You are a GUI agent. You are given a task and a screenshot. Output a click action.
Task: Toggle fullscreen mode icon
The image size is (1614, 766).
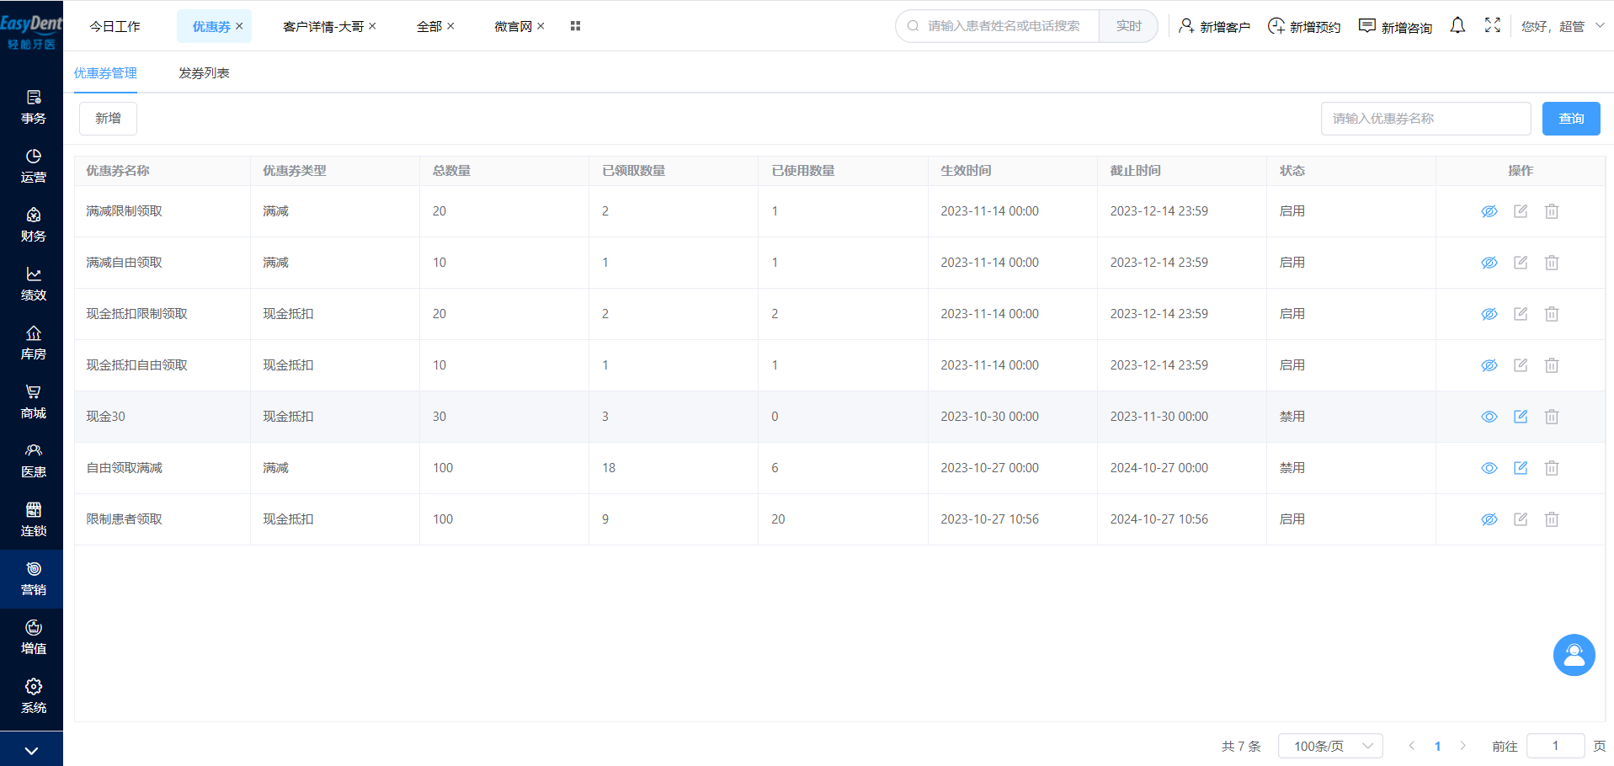[x=1493, y=25]
